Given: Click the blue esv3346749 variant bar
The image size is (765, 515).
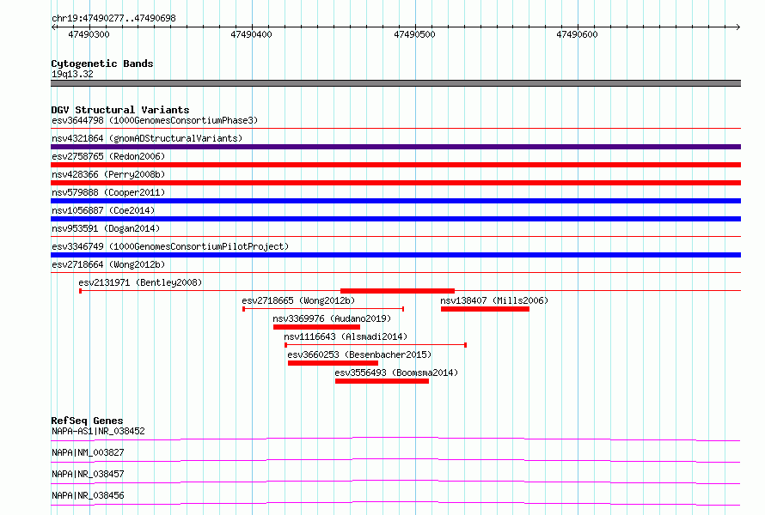Looking at the screenshot, I should 395,255.
